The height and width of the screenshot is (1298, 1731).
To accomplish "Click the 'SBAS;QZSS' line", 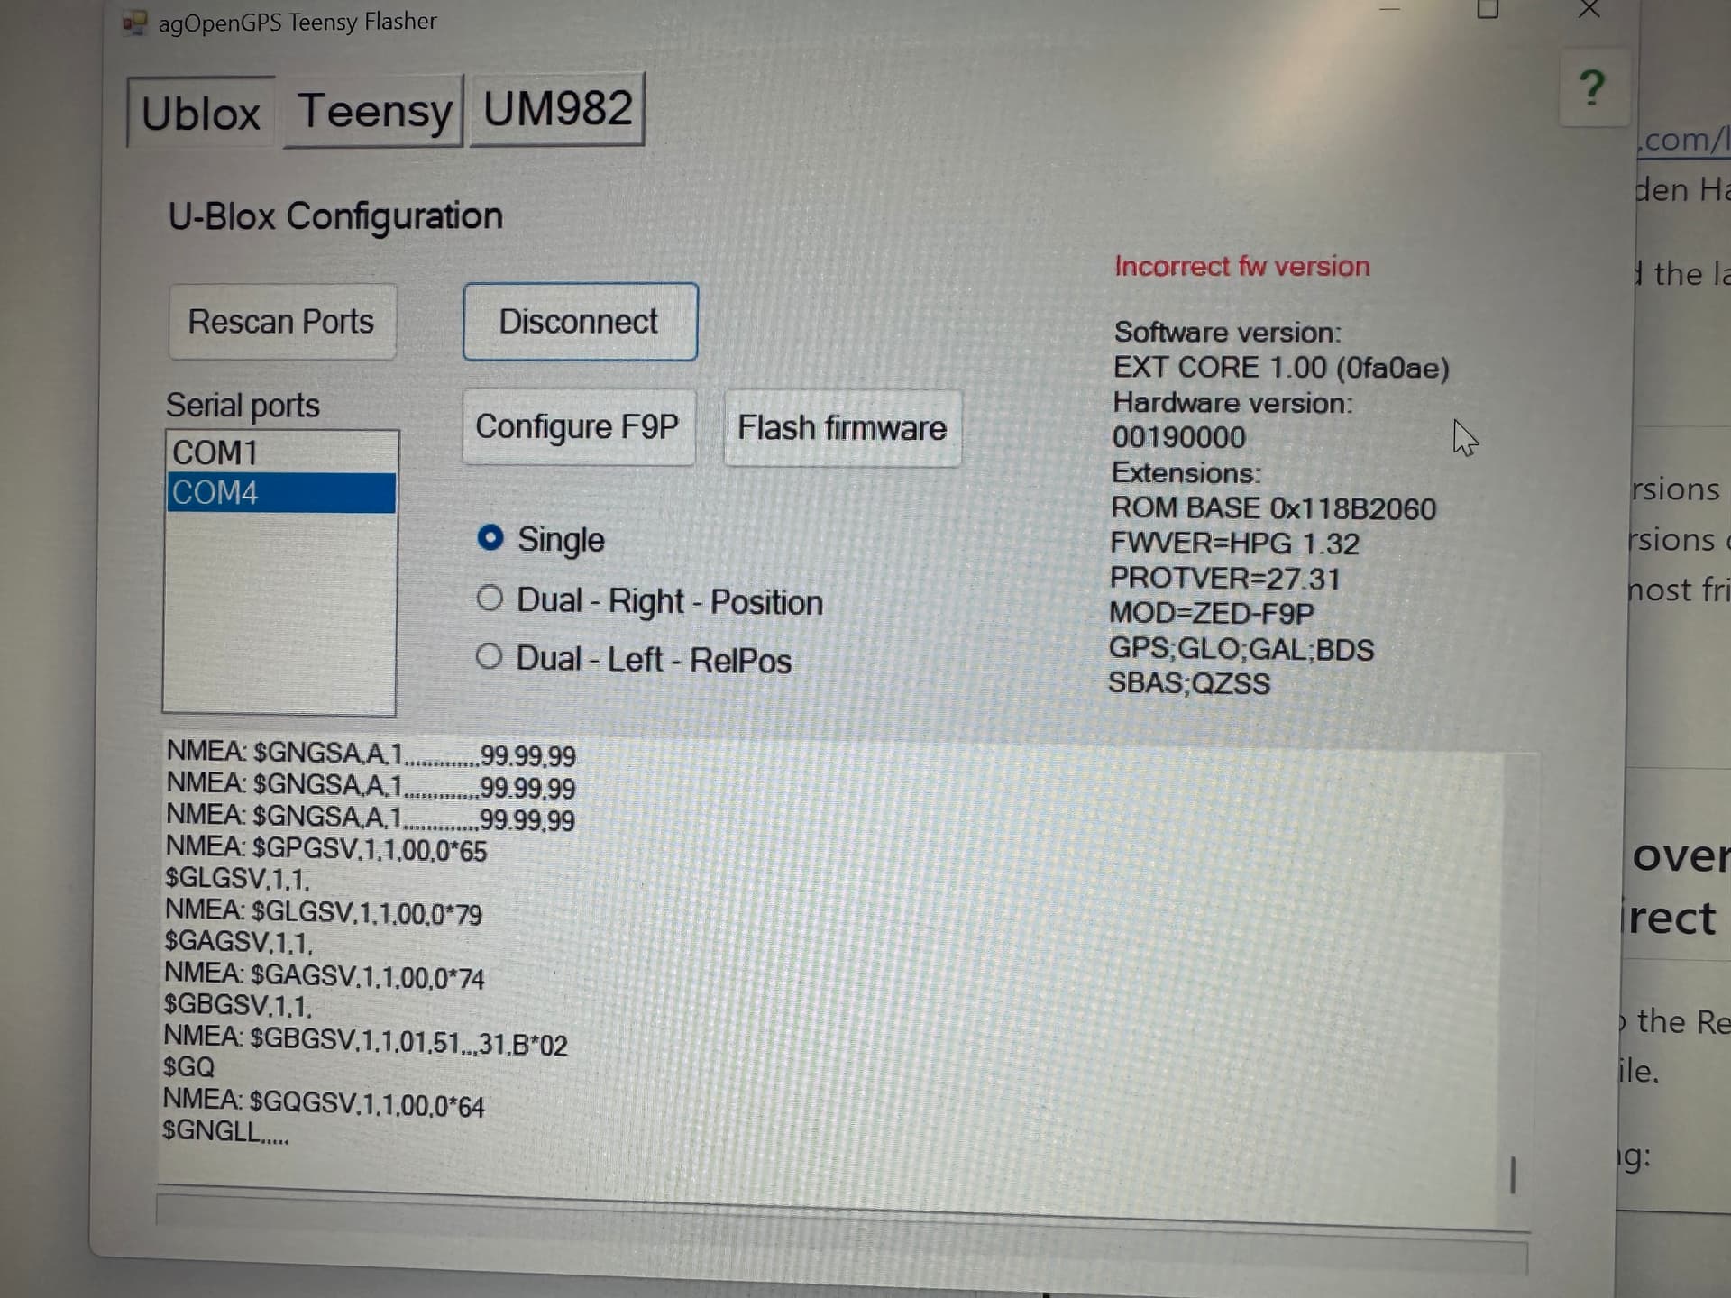I will point(1188,683).
